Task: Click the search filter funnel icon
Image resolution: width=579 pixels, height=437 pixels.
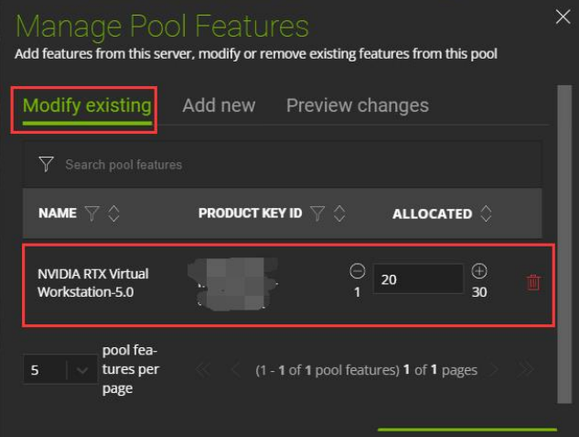Action: (x=46, y=164)
